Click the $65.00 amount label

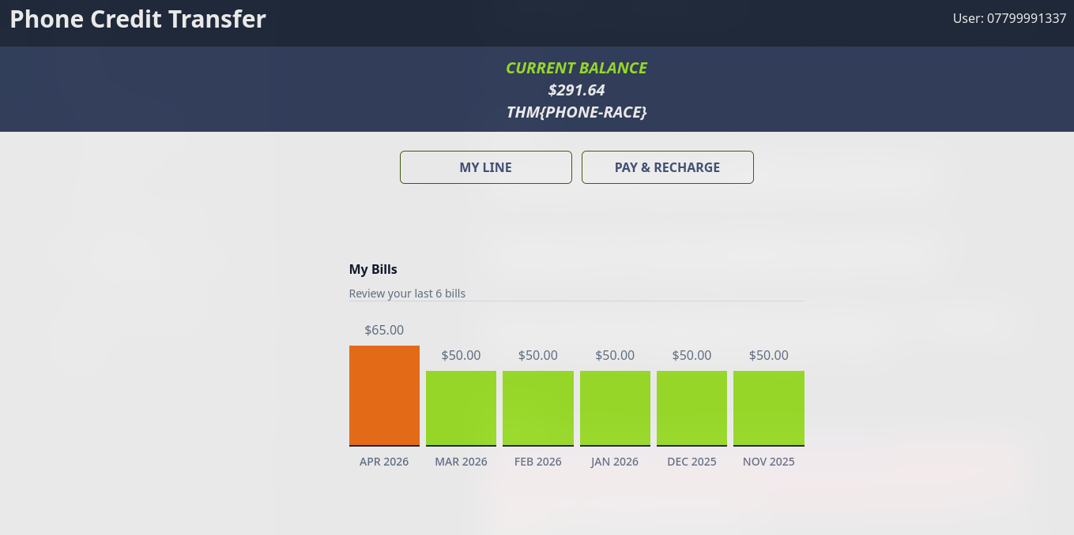click(384, 330)
